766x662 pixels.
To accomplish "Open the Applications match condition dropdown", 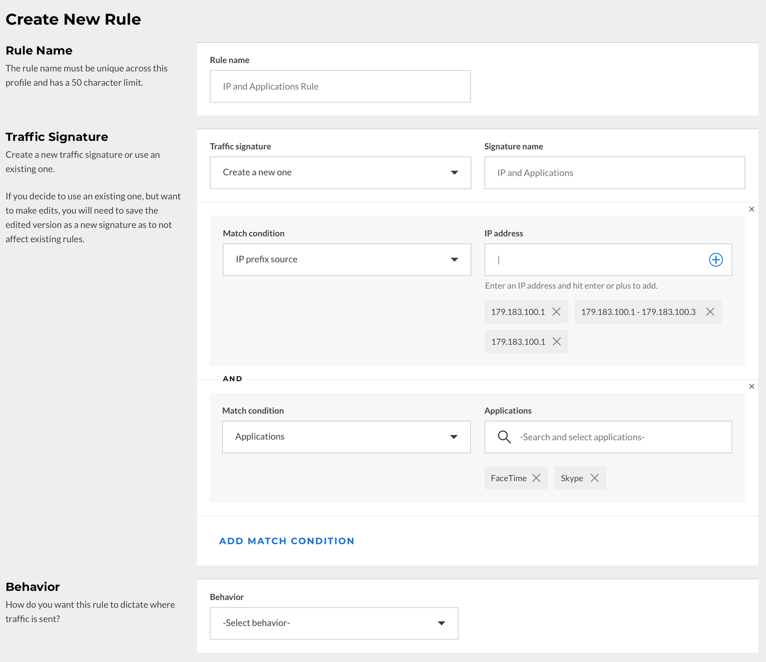I will point(346,437).
